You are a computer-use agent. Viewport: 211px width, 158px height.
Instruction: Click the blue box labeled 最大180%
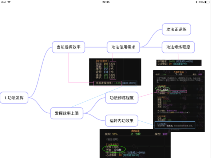click(130, 83)
